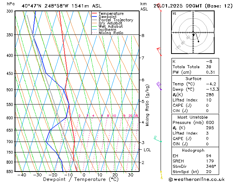
Task: Click the LCL marker label
Action: [147, 150]
